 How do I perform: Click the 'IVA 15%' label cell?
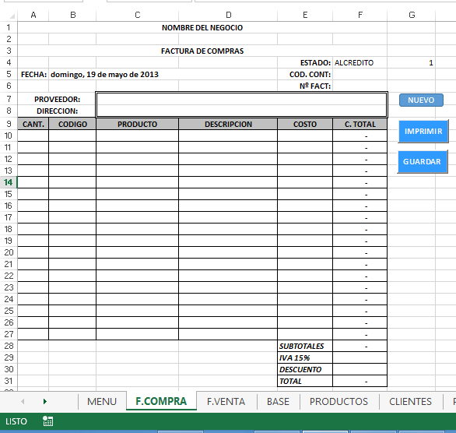(x=305, y=357)
